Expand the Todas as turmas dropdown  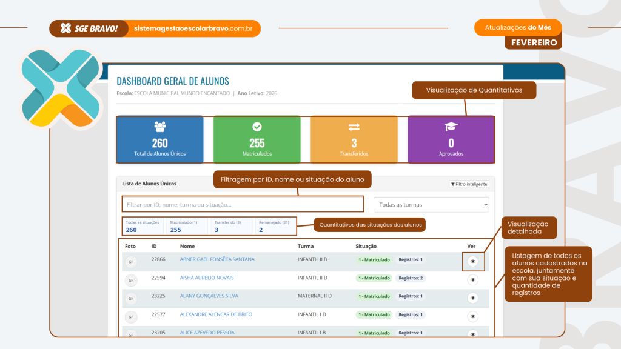point(431,205)
